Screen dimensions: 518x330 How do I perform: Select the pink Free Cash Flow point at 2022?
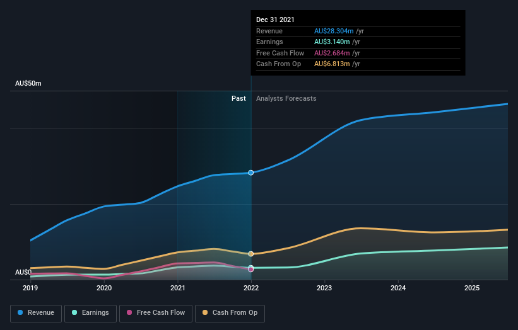pos(250,270)
